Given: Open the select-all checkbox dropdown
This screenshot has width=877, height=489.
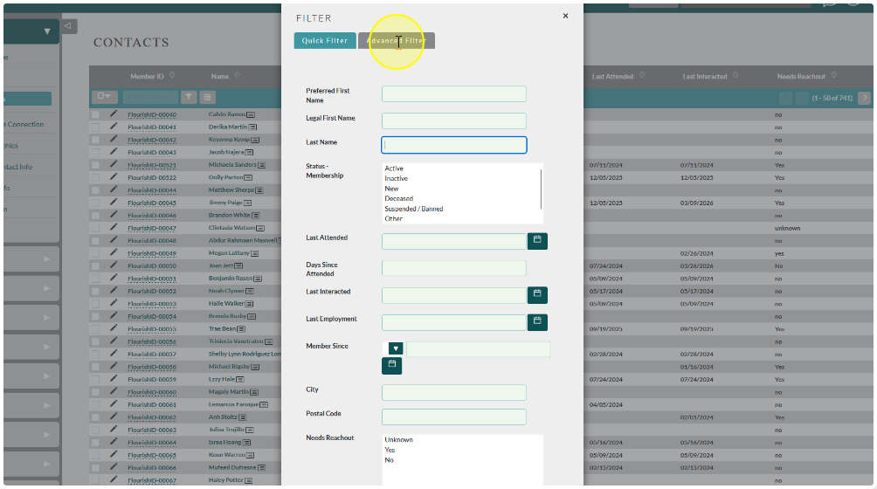Looking at the screenshot, I should pos(104,97).
